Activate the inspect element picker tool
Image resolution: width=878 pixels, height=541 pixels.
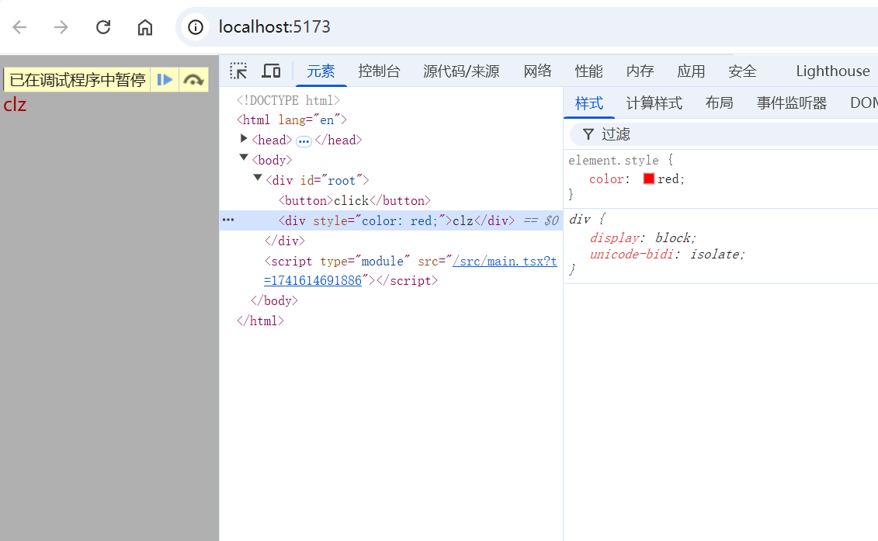click(x=238, y=71)
